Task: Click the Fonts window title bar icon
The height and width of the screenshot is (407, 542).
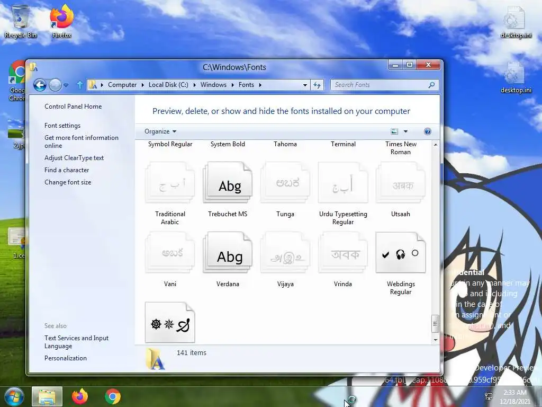Action: pos(33,67)
